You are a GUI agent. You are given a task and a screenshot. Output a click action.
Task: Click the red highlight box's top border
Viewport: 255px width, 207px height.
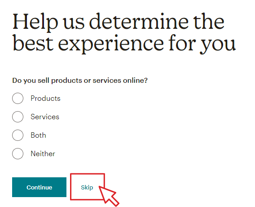point(88,174)
